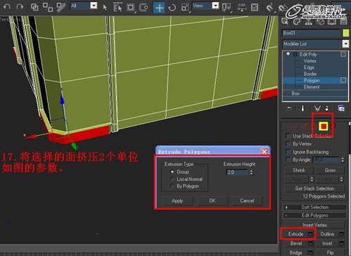Click Get Stack Selection button
This screenshot has width=351, height=256.
(x=314, y=188)
